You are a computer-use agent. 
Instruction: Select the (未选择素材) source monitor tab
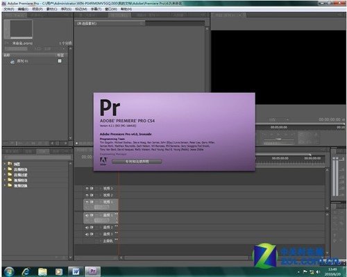(110, 24)
